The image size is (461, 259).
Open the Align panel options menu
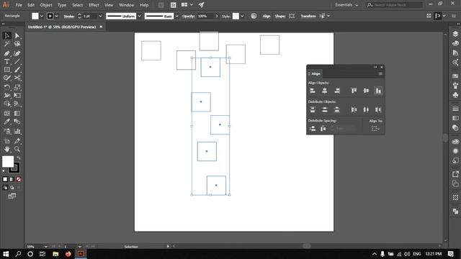380,73
